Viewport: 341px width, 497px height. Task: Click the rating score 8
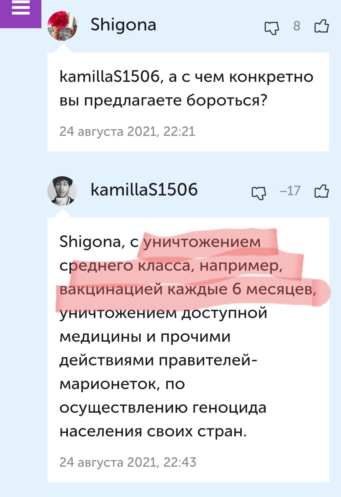pos(296,26)
